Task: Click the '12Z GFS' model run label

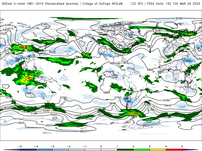Action: [x=137, y=4]
